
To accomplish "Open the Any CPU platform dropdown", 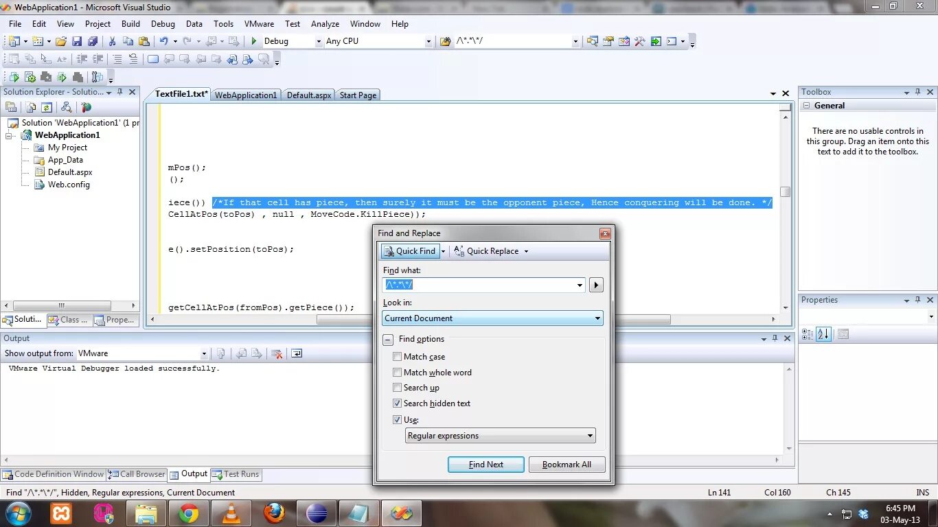I will pyautogui.click(x=428, y=41).
